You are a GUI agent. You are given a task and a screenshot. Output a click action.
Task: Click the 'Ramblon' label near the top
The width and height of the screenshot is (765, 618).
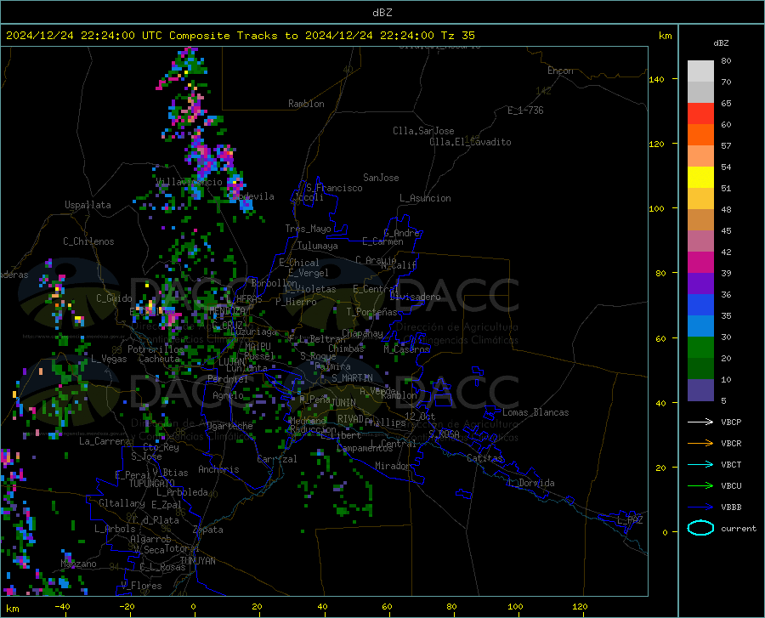306,104
